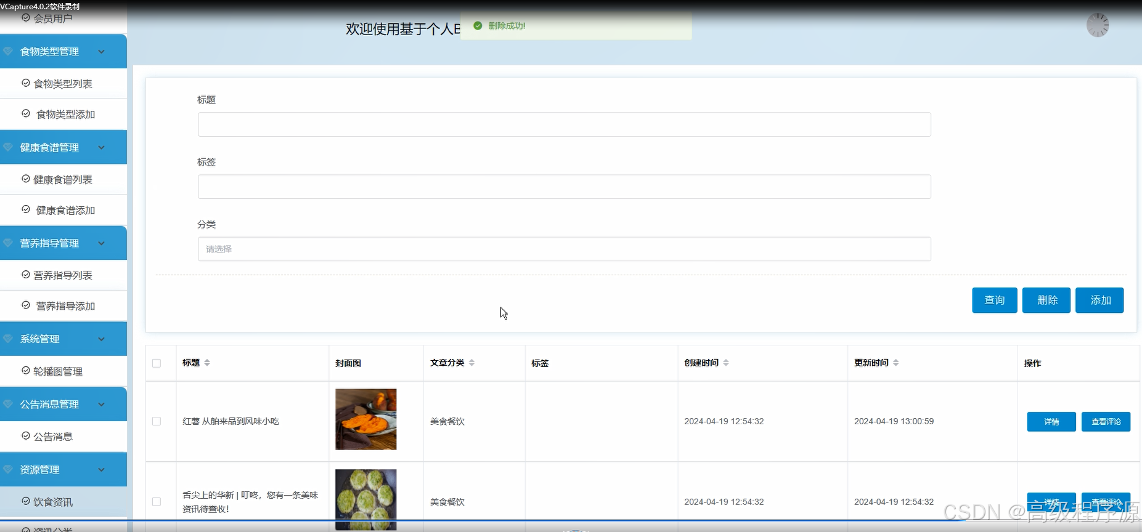Open 轮播图管理 menu item
Image resolution: width=1142 pixels, height=532 pixels.
[x=63, y=371]
